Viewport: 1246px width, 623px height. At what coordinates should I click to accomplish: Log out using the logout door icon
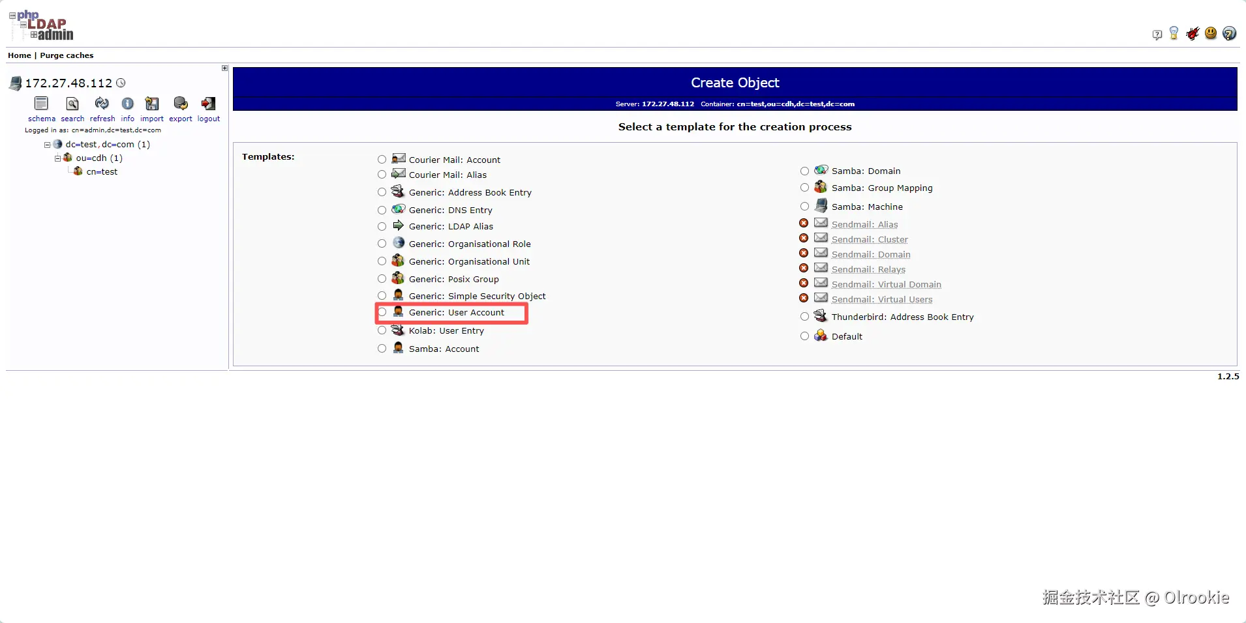(x=209, y=104)
